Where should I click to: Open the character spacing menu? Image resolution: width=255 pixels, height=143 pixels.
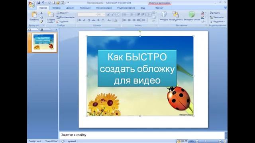click(x=103, y=20)
